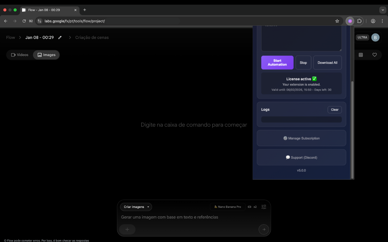Click the x2 output count
Image resolution: width=388 pixels, height=242 pixels.
pos(255,207)
